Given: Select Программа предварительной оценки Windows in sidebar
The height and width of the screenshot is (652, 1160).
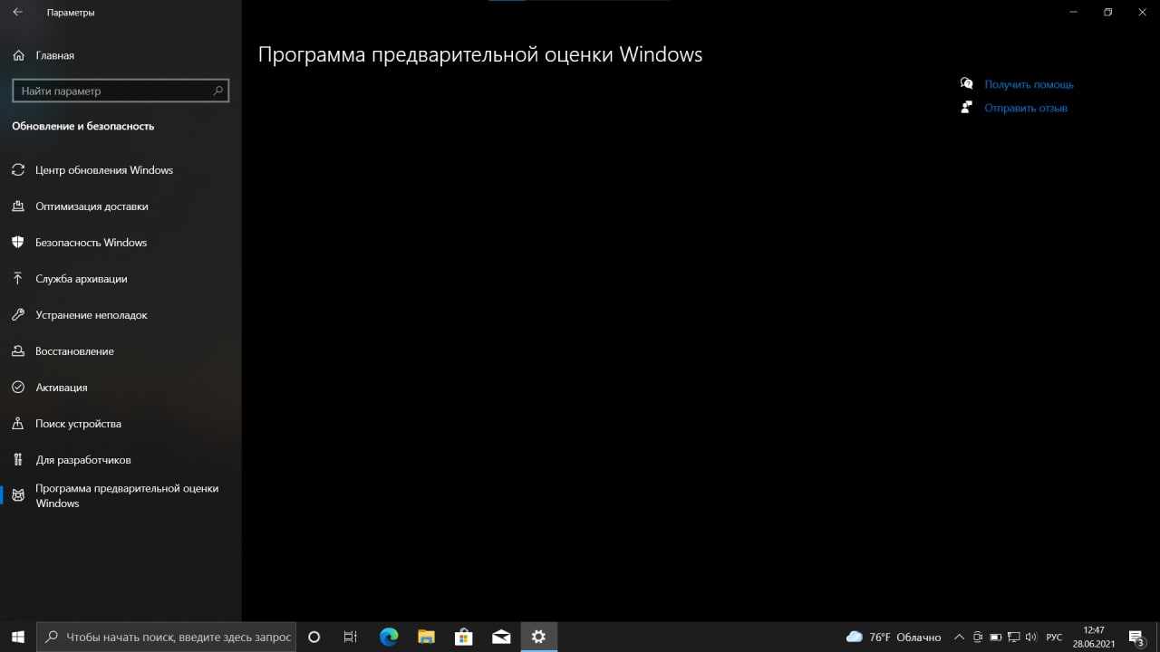Looking at the screenshot, I should click(121, 495).
